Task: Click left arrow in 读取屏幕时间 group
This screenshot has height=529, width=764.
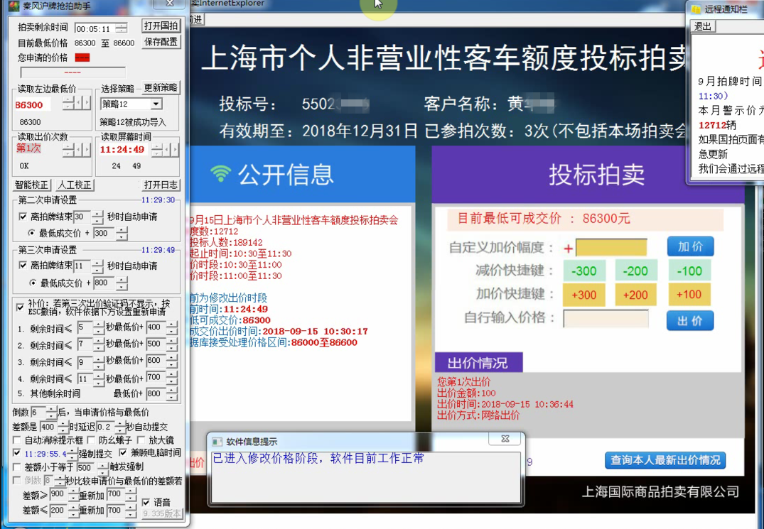Action: (x=167, y=151)
